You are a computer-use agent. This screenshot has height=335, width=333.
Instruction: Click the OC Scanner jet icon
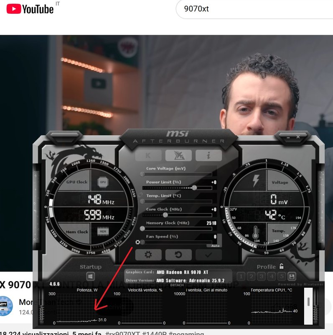[178, 155]
